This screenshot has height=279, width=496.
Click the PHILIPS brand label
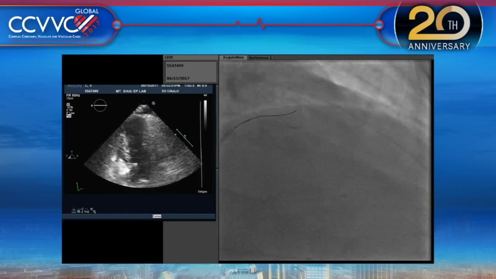74,86
